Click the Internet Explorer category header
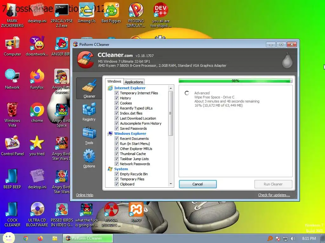The height and width of the screenshot is (243, 325). [130, 88]
